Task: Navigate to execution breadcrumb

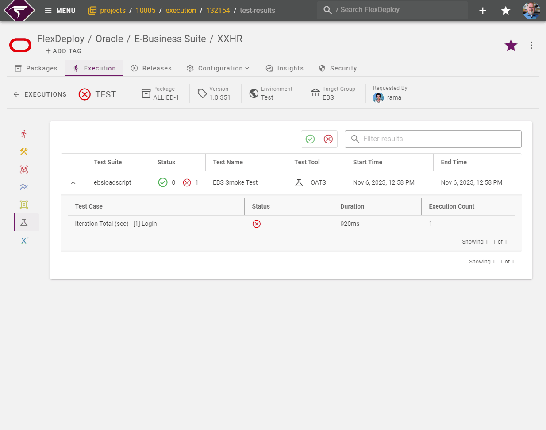Action: click(181, 11)
